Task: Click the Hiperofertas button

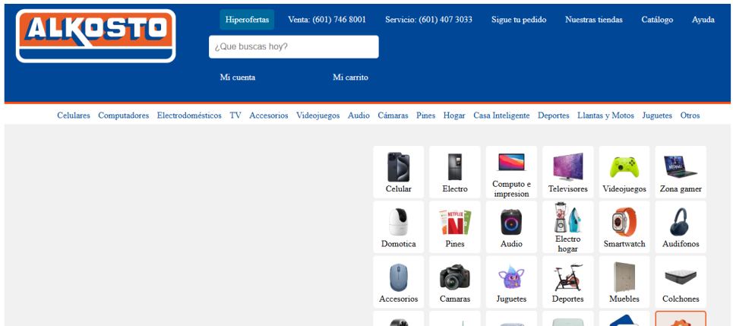Action: [x=247, y=20]
